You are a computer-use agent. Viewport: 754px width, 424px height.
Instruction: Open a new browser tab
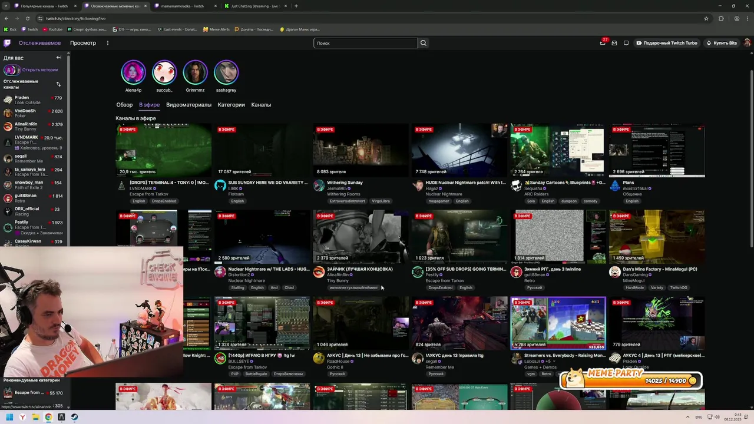296,6
